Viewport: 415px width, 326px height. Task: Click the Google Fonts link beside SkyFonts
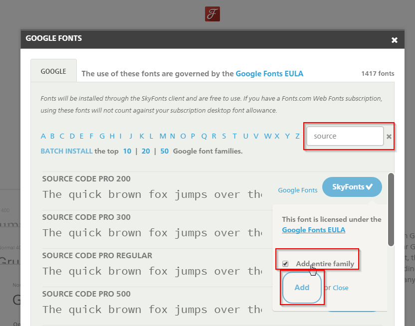click(297, 190)
